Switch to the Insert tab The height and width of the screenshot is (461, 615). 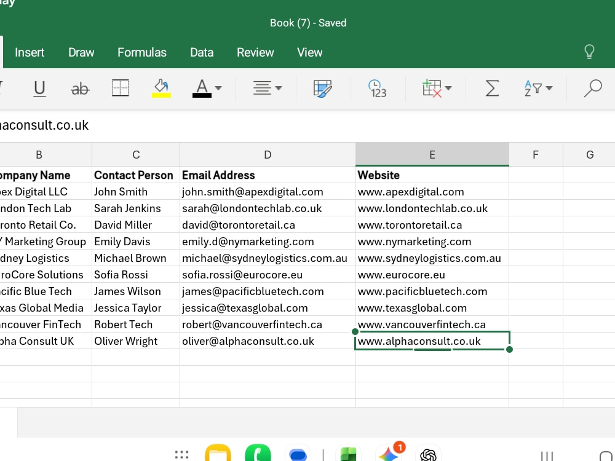tap(30, 52)
